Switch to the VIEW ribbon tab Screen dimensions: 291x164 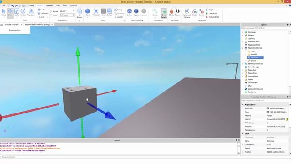65,5
